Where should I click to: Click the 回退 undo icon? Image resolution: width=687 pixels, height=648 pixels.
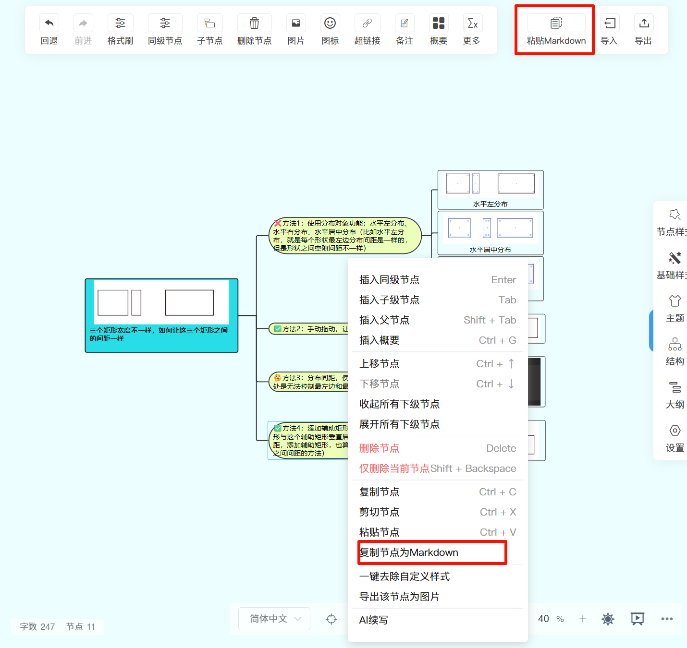click(x=49, y=23)
